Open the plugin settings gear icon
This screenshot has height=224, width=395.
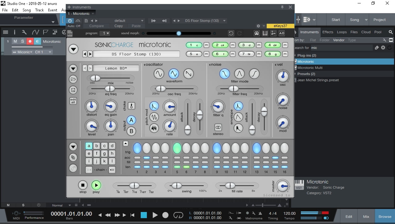pos(259,26)
